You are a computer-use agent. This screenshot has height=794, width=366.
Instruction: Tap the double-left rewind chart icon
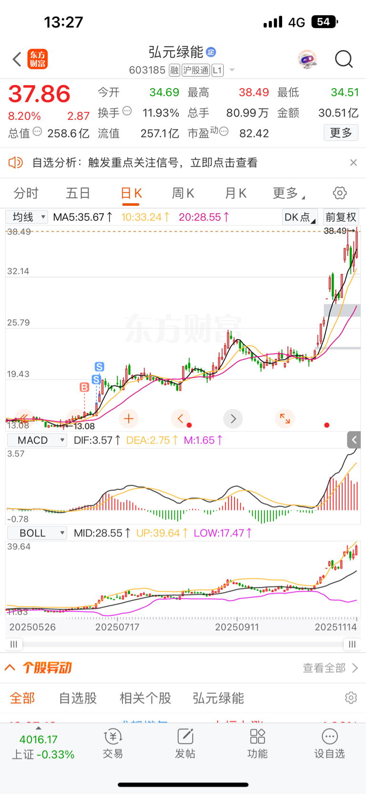click(x=24, y=419)
